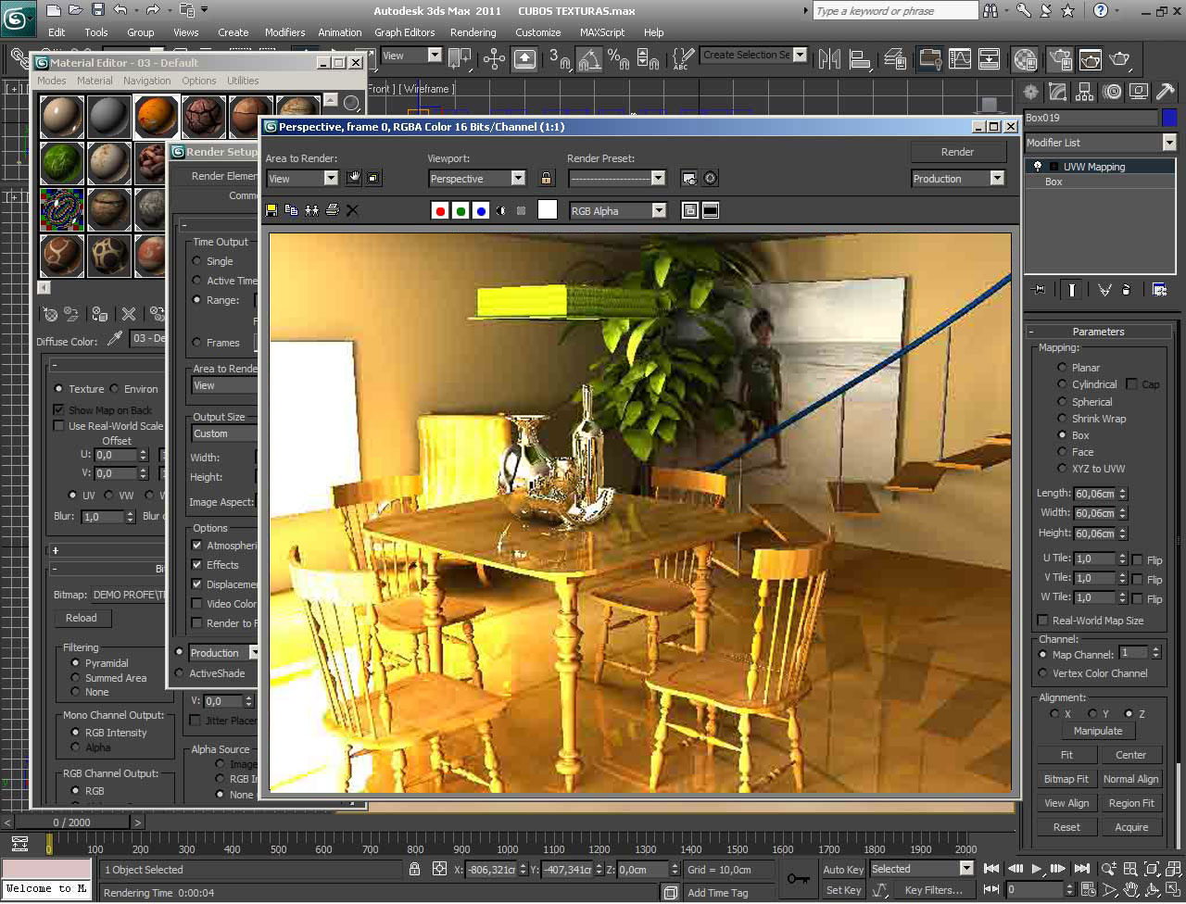The height and width of the screenshot is (904, 1186).
Task: Click the teapot quick render icon
Action: tap(1120, 59)
